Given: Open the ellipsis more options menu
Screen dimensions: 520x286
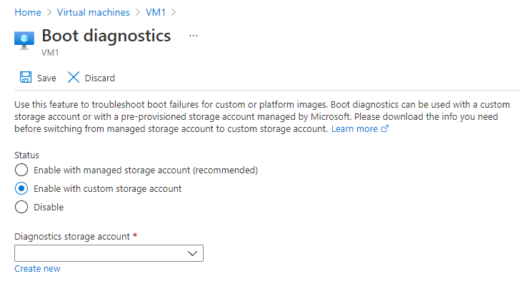Looking at the screenshot, I should tap(193, 36).
